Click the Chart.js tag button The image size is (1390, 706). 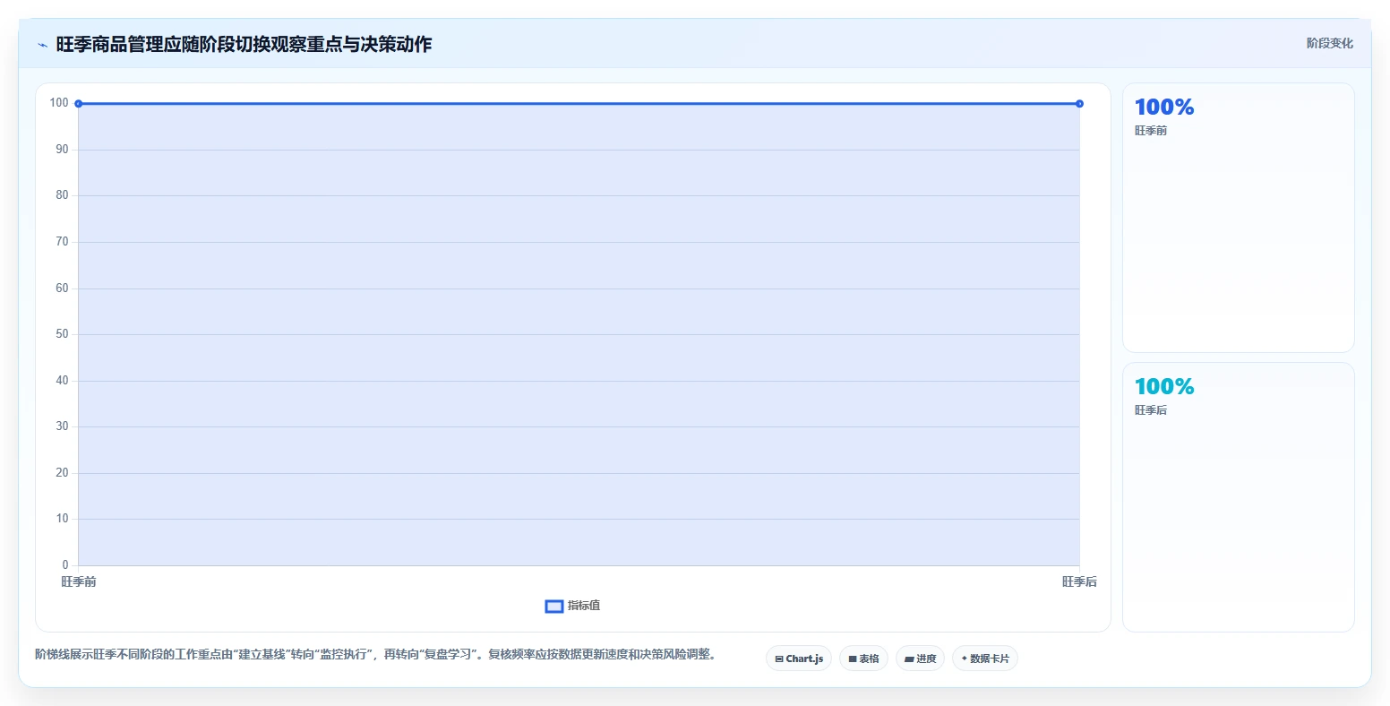[799, 659]
